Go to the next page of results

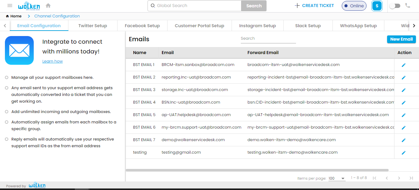coord(399,178)
